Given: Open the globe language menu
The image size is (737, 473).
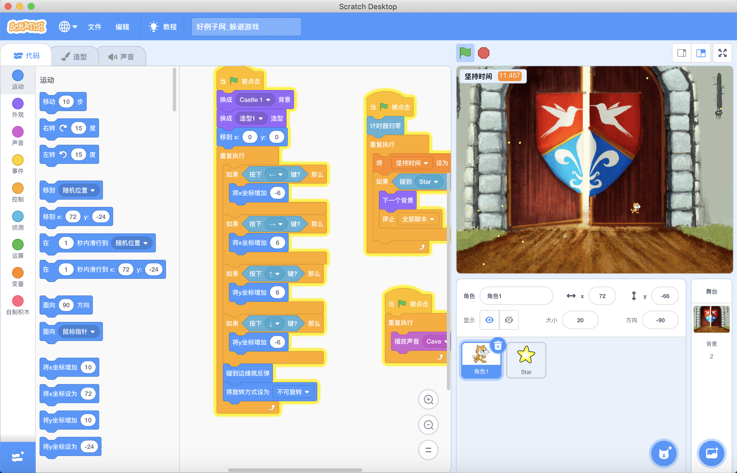Looking at the screenshot, I should pos(68,27).
